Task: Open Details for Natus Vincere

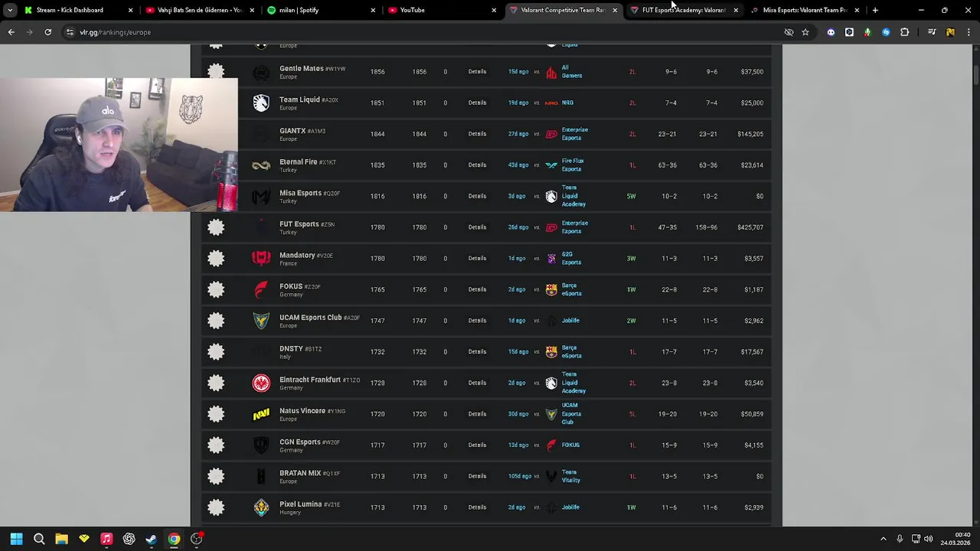Action: coord(477,414)
